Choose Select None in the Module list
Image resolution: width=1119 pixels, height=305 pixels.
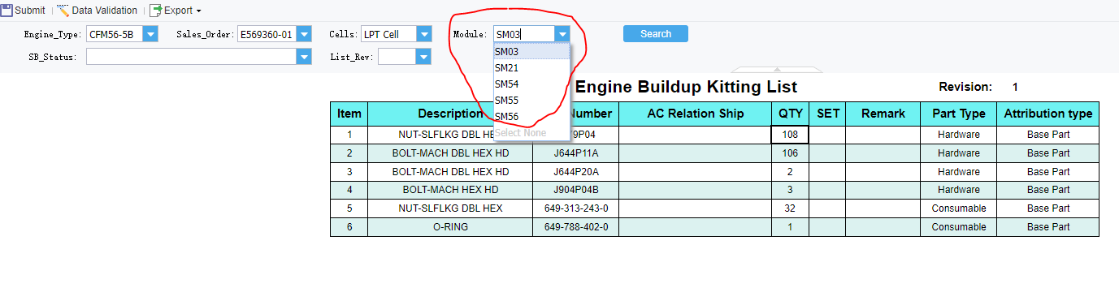pos(531,132)
